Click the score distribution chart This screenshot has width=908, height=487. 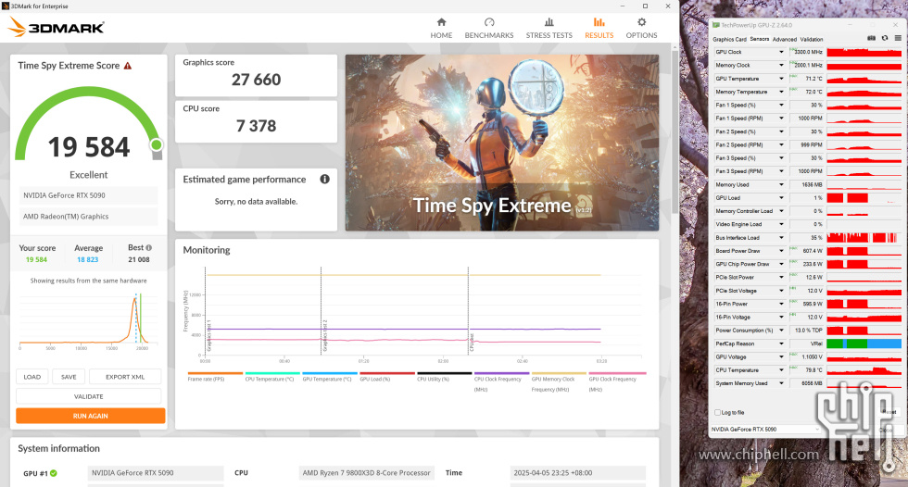click(88, 319)
